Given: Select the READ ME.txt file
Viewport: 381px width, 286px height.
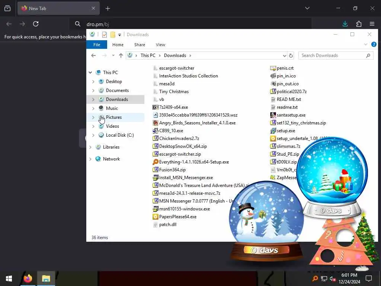Looking at the screenshot, I should (289, 99).
